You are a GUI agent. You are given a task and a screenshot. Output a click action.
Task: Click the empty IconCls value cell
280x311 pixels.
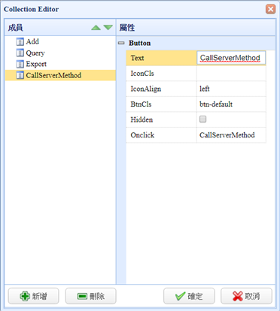231,74
